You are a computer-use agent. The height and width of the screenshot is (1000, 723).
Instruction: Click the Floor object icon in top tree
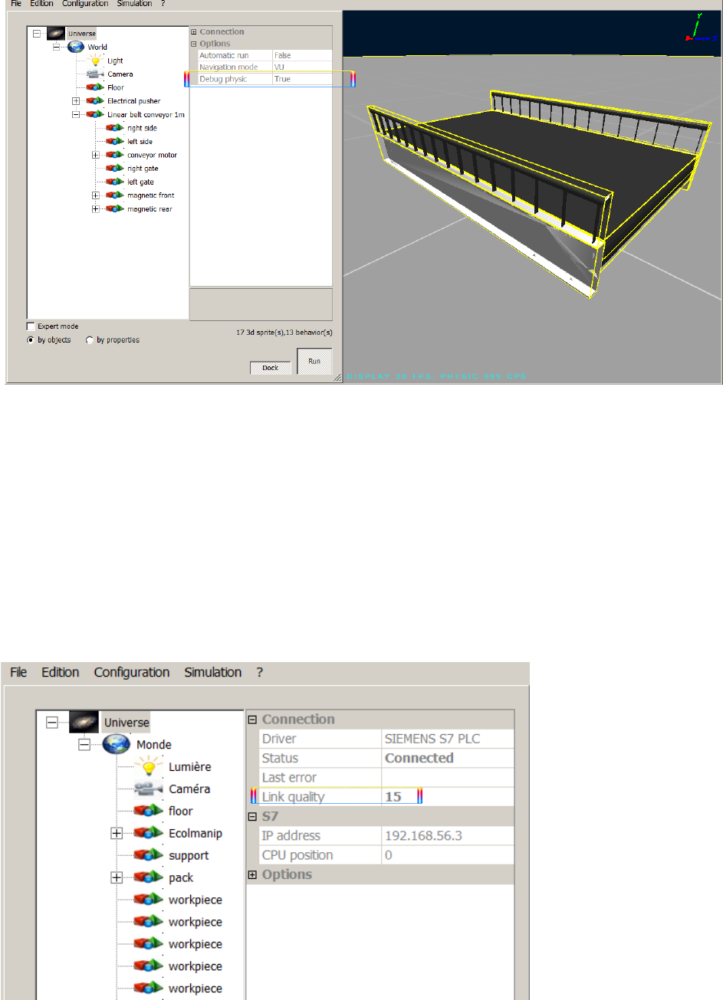pyautogui.click(x=95, y=87)
